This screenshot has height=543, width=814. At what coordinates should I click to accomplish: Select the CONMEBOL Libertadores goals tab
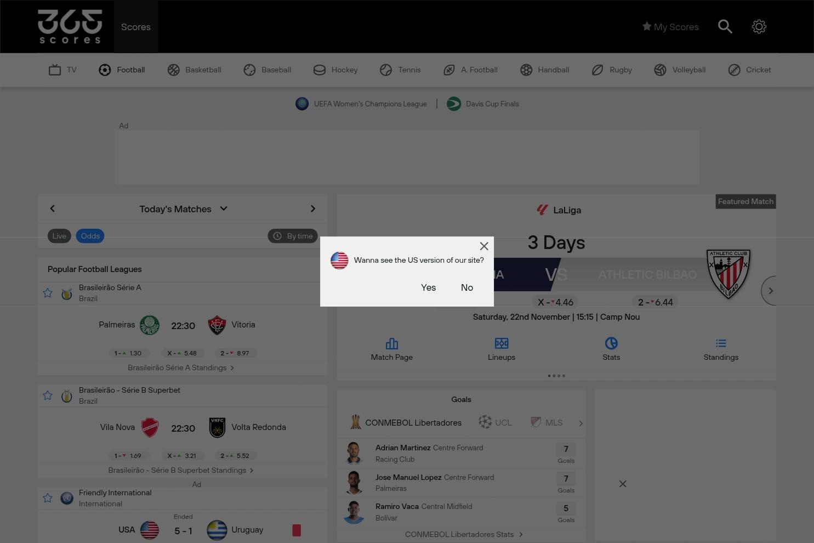[406, 422]
